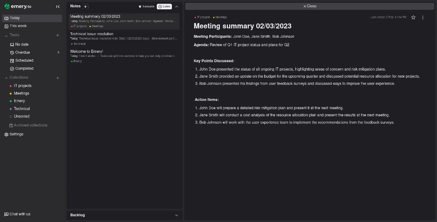
Task: Collapse the sidebar with the arrow icon
Action: (58, 7)
